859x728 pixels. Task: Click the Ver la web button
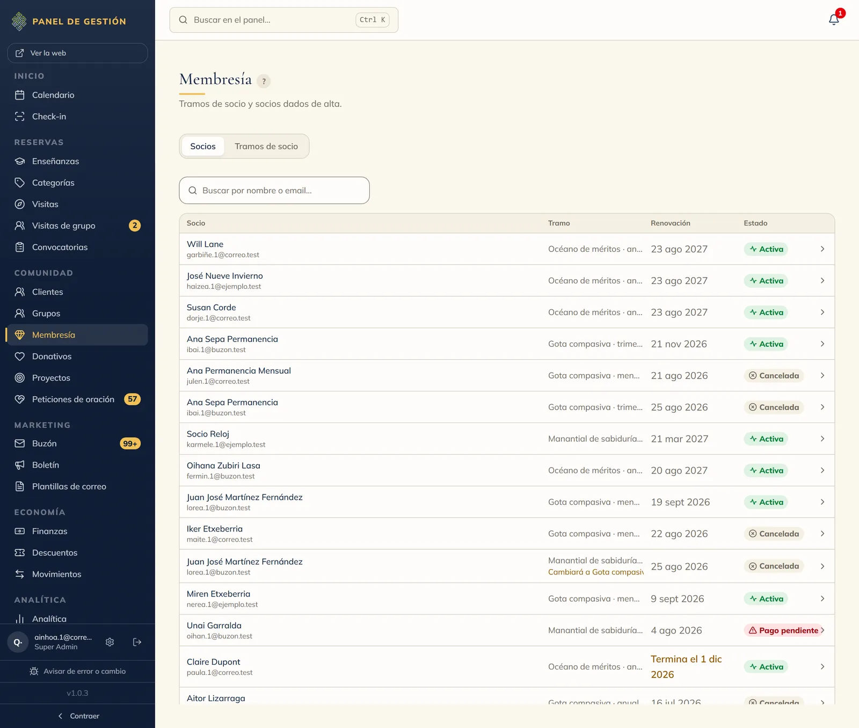(77, 53)
